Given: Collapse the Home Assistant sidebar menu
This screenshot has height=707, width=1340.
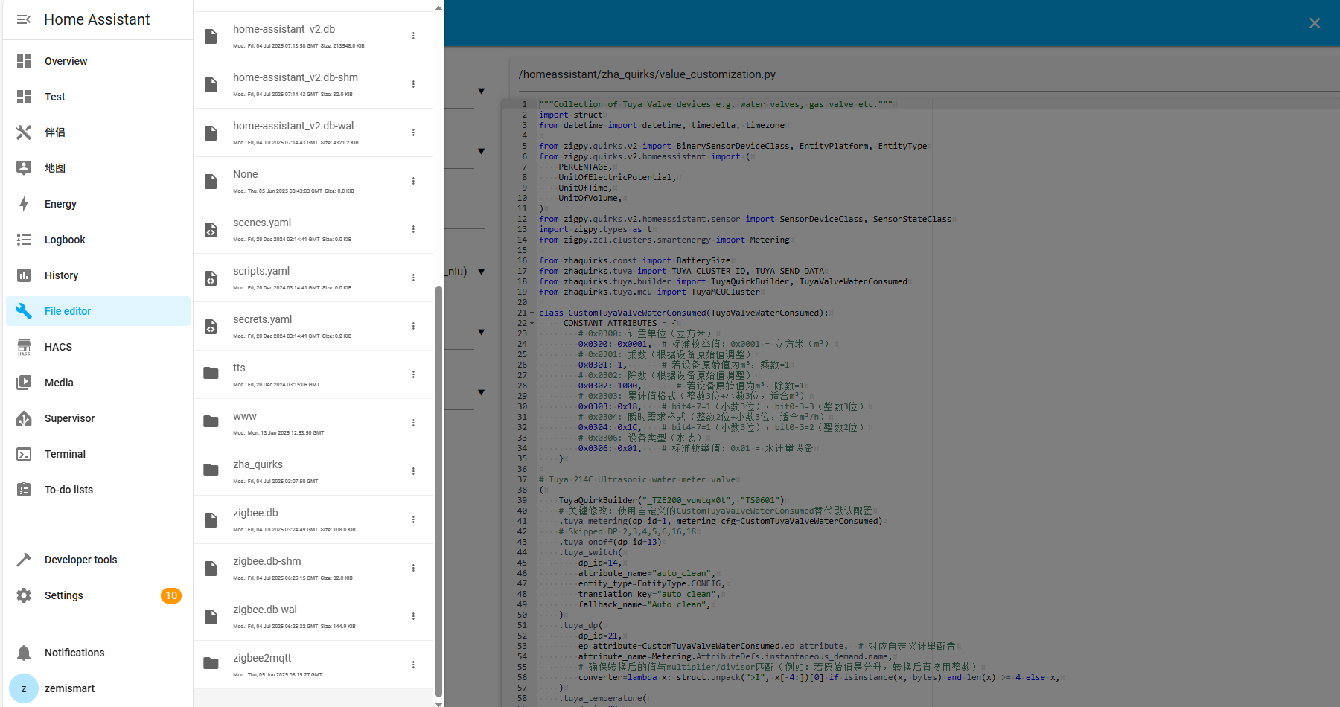Looking at the screenshot, I should point(24,19).
